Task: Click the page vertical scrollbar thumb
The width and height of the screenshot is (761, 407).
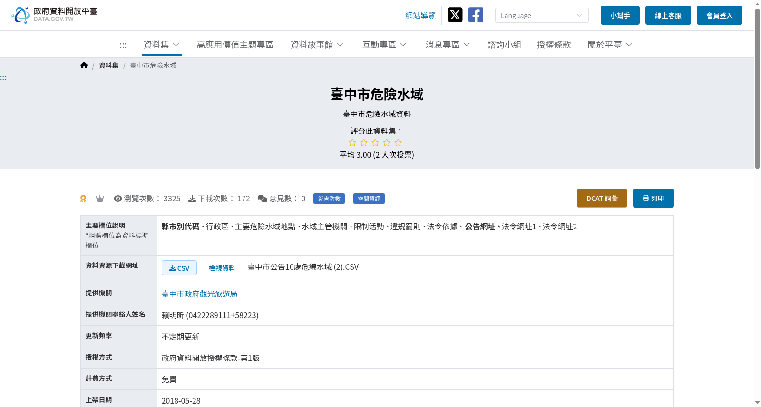Action: pyautogui.click(x=757, y=88)
